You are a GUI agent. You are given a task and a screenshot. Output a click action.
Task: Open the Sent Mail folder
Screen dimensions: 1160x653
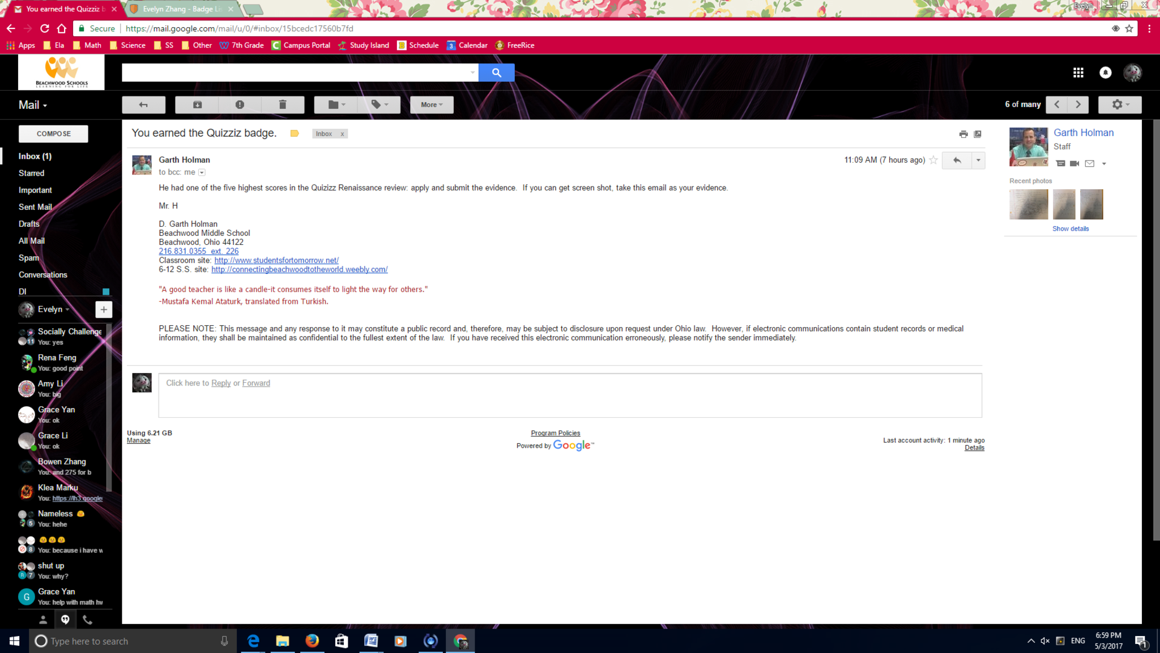coord(35,207)
